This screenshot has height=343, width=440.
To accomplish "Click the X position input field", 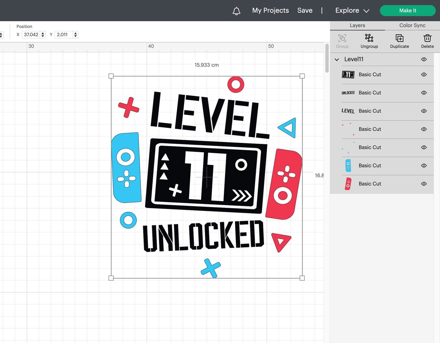I will (x=31, y=34).
